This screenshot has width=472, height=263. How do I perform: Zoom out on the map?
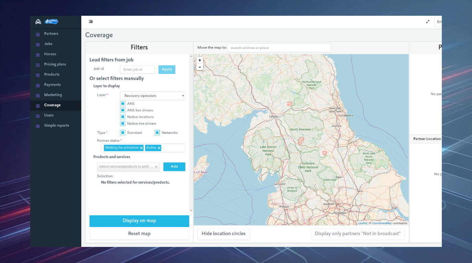200,67
